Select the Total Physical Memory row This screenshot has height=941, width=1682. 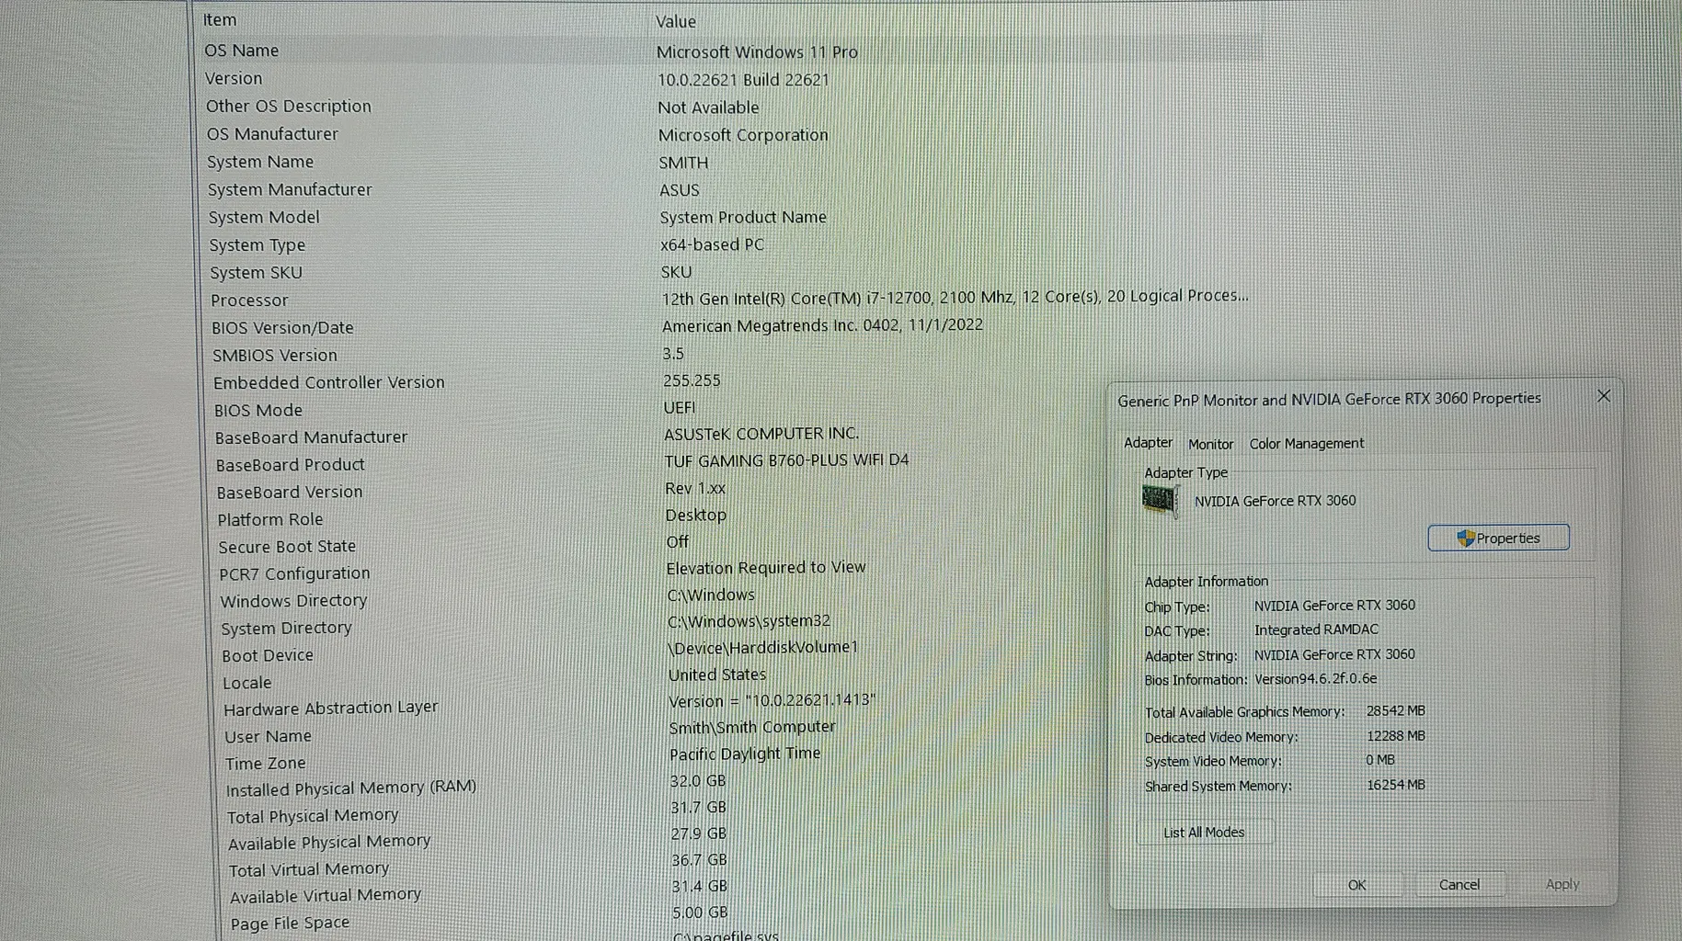click(x=314, y=816)
